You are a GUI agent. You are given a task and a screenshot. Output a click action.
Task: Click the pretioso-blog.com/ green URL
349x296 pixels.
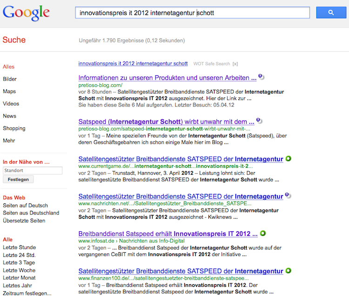101,85
